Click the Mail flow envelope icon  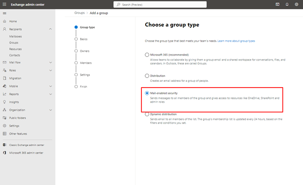5,62
